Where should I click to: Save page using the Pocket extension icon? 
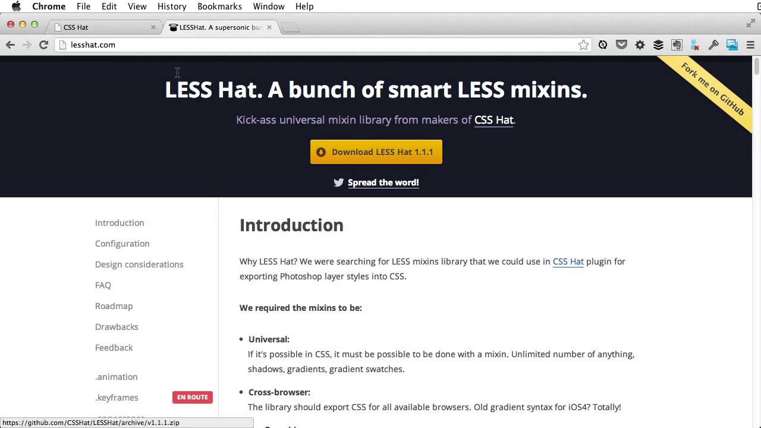(621, 45)
